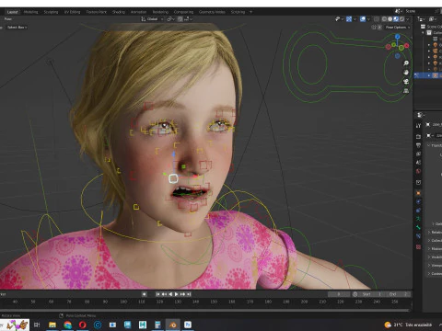Jump to the timeline end frame

pos(189,294)
